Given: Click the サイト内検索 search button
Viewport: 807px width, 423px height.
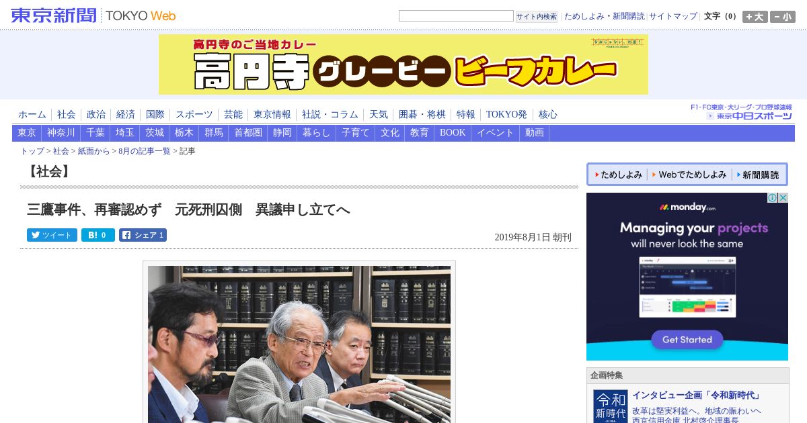Looking at the screenshot, I should [x=537, y=16].
